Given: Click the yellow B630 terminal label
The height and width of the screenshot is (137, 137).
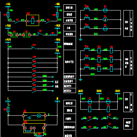Looking at the screenshot, I should click(99, 91).
